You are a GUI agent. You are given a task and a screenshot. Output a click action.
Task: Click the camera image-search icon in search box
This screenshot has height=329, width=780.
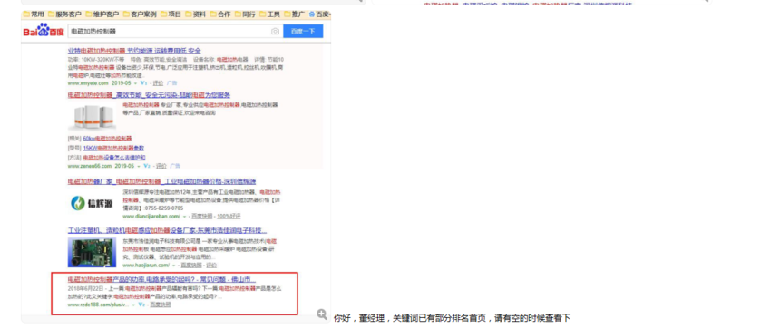(x=275, y=32)
